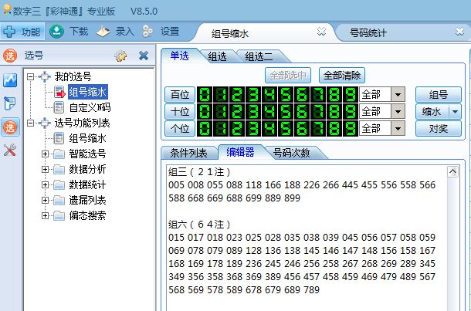This screenshot has width=471, height=311.
Task: Select 自定义码 in the tree
Action: click(x=89, y=107)
